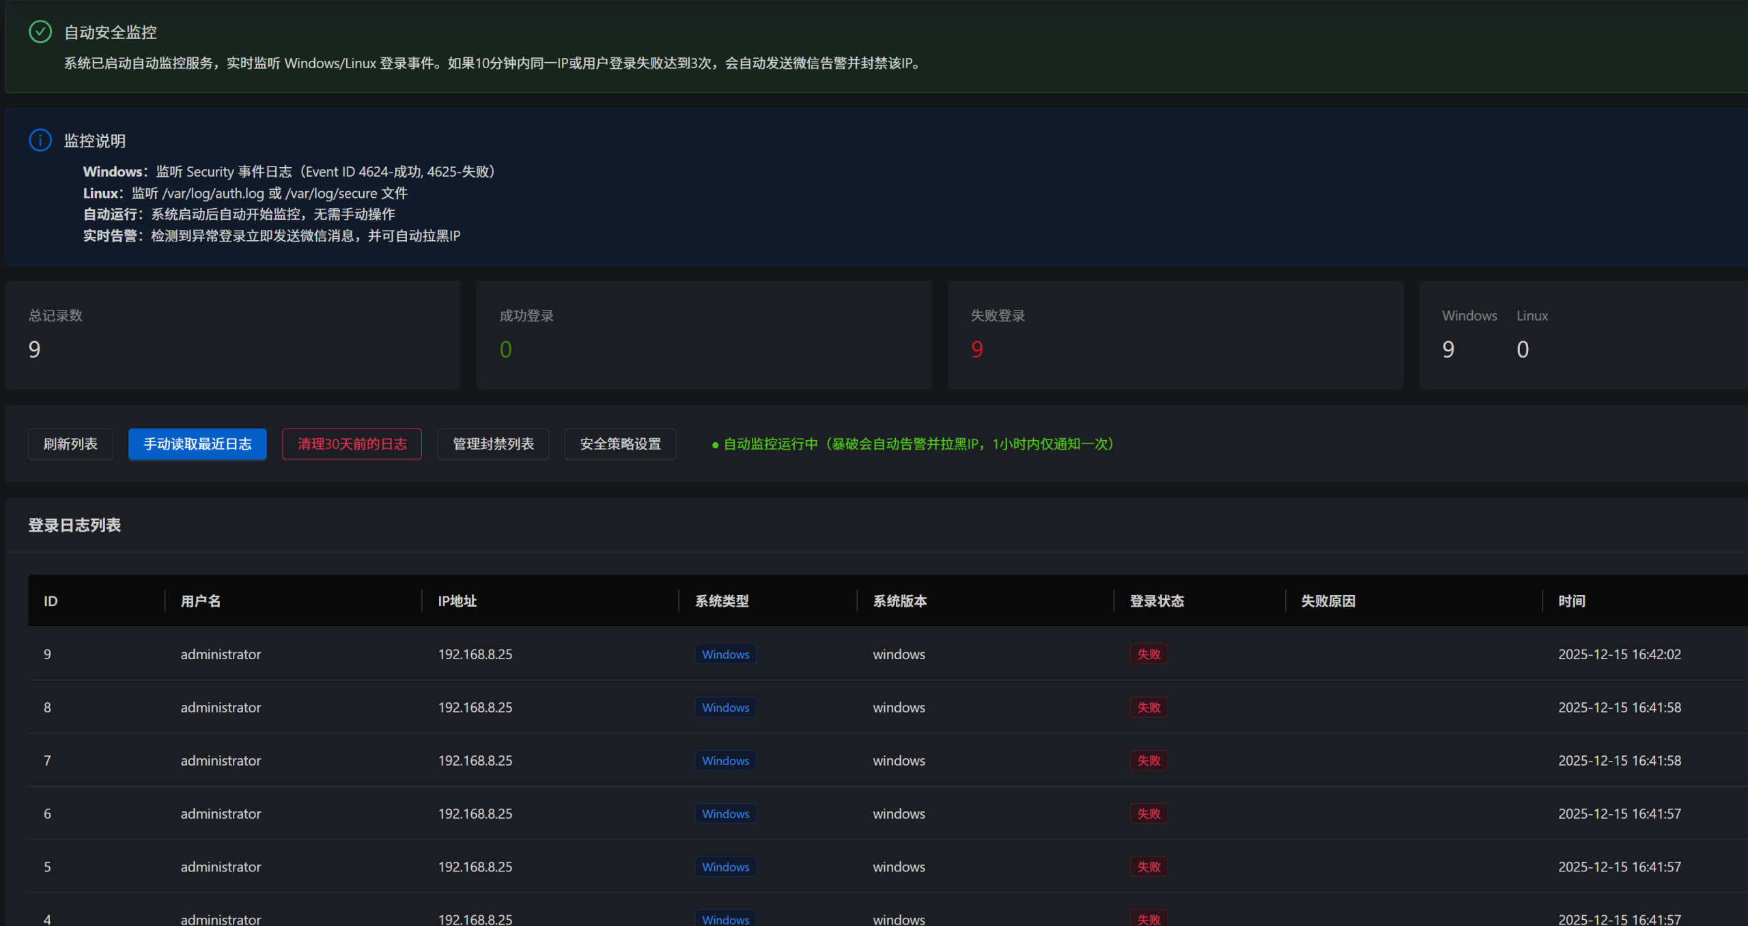
Task: Select the 成功登录 statistics card
Action: pyautogui.click(x=703, y=335)
